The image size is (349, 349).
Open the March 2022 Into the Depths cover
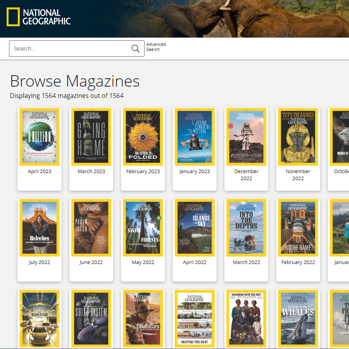(x=246, y=228)
